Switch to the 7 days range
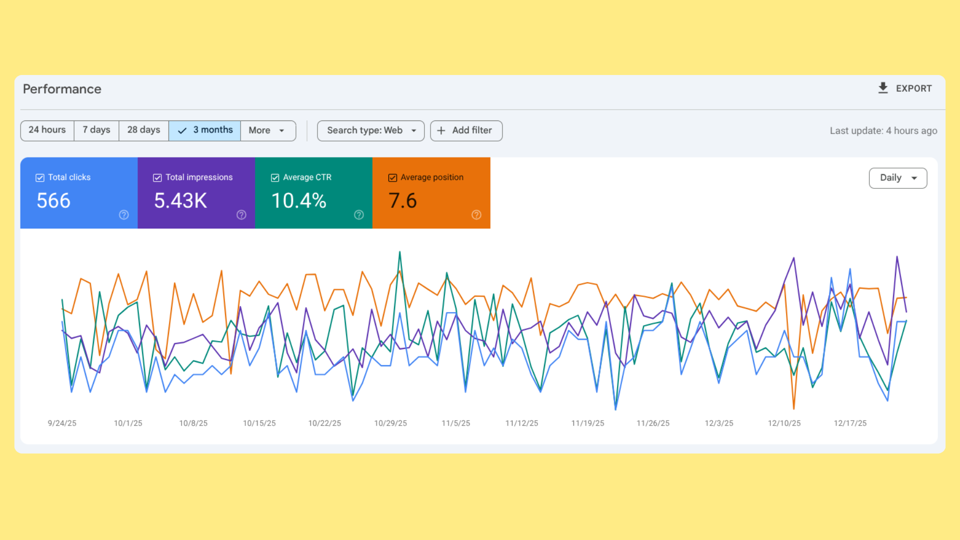960x540 pixels. pyautogui.click(x=96, y=130)
